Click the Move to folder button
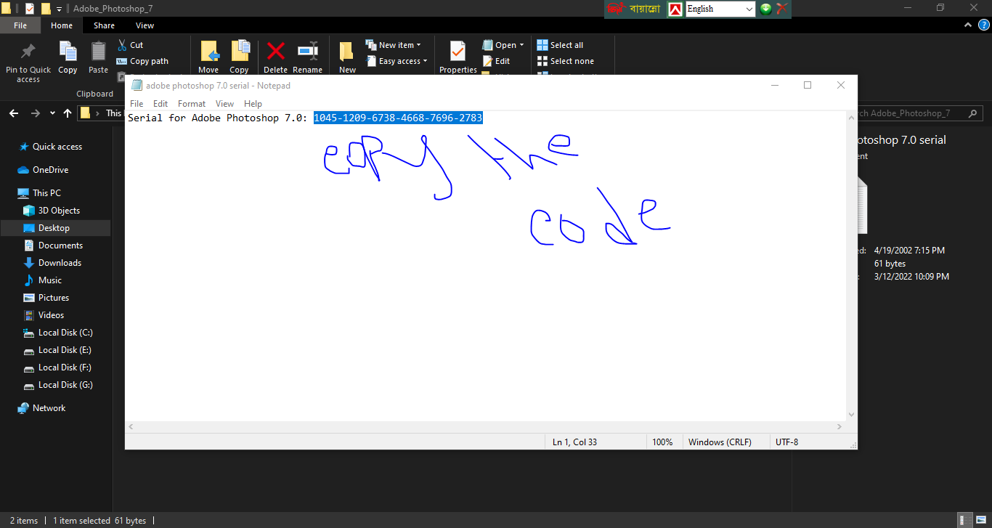This screenshot has height=528, width=992. click(208, 57)
